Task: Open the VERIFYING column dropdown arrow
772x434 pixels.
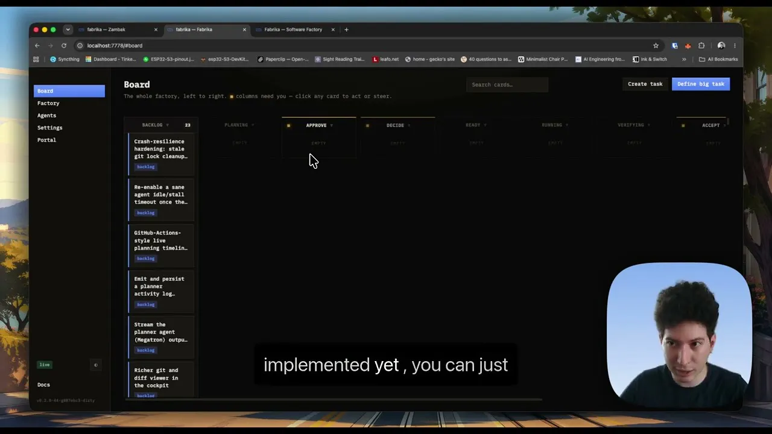Action: point(649,125)
